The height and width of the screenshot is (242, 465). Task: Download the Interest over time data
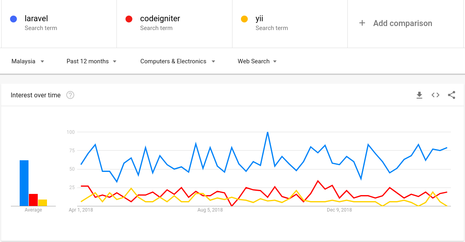point(419,95)
